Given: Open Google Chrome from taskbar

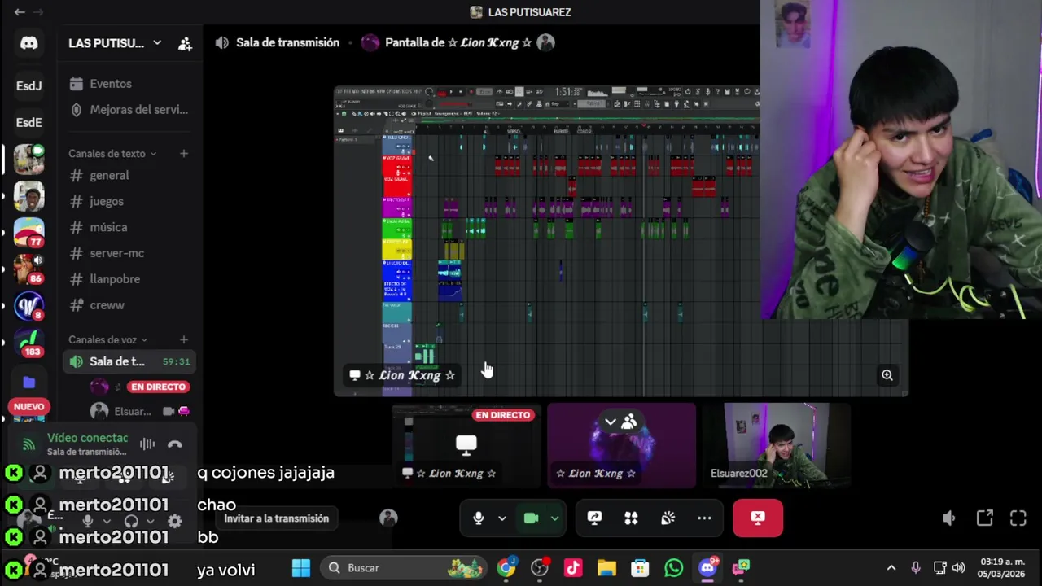Looking at the screenshot, I should [x=506, y=568].
